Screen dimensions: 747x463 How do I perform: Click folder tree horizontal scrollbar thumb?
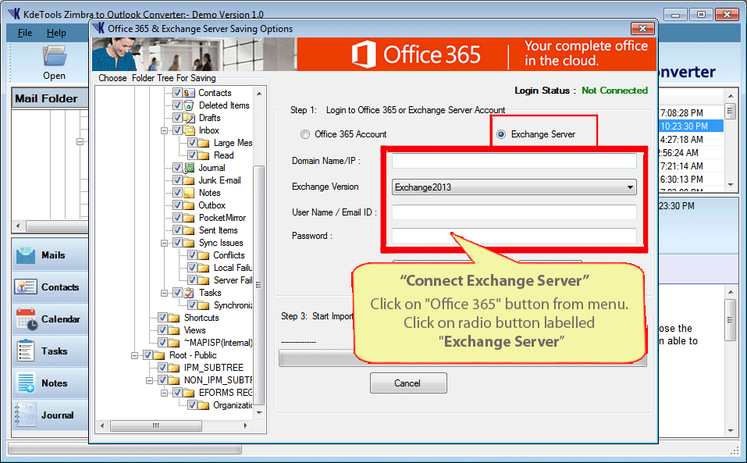[x=156, y=426]
